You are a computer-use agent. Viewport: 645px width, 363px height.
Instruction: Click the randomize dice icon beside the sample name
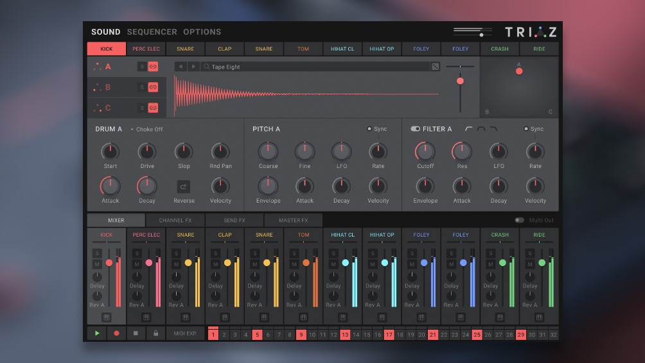point(436,67)
